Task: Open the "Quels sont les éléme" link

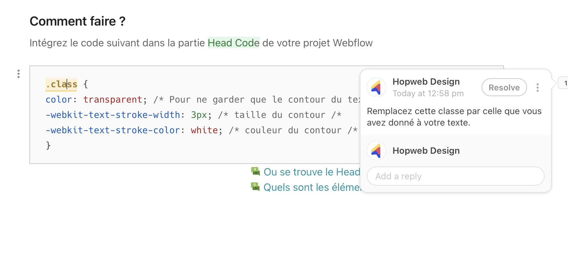Action: click(x=312, y=187)
